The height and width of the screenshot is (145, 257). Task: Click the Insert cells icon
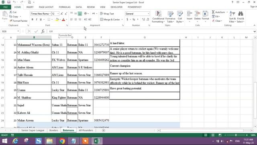pyautogui.click(x=190, y=14)
